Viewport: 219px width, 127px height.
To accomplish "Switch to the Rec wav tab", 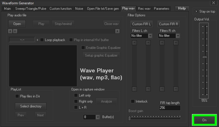I will coord(144,9).
